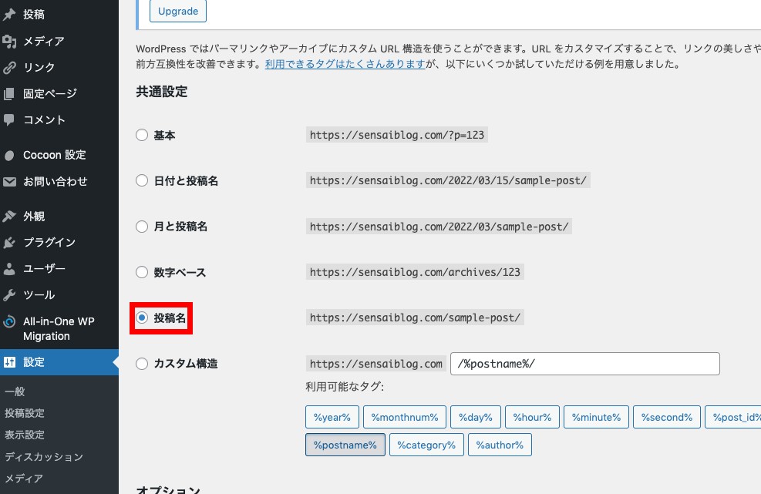Screen dimensions: 761x494
Task: Insert the %second% tag
Action: point(667,418)
